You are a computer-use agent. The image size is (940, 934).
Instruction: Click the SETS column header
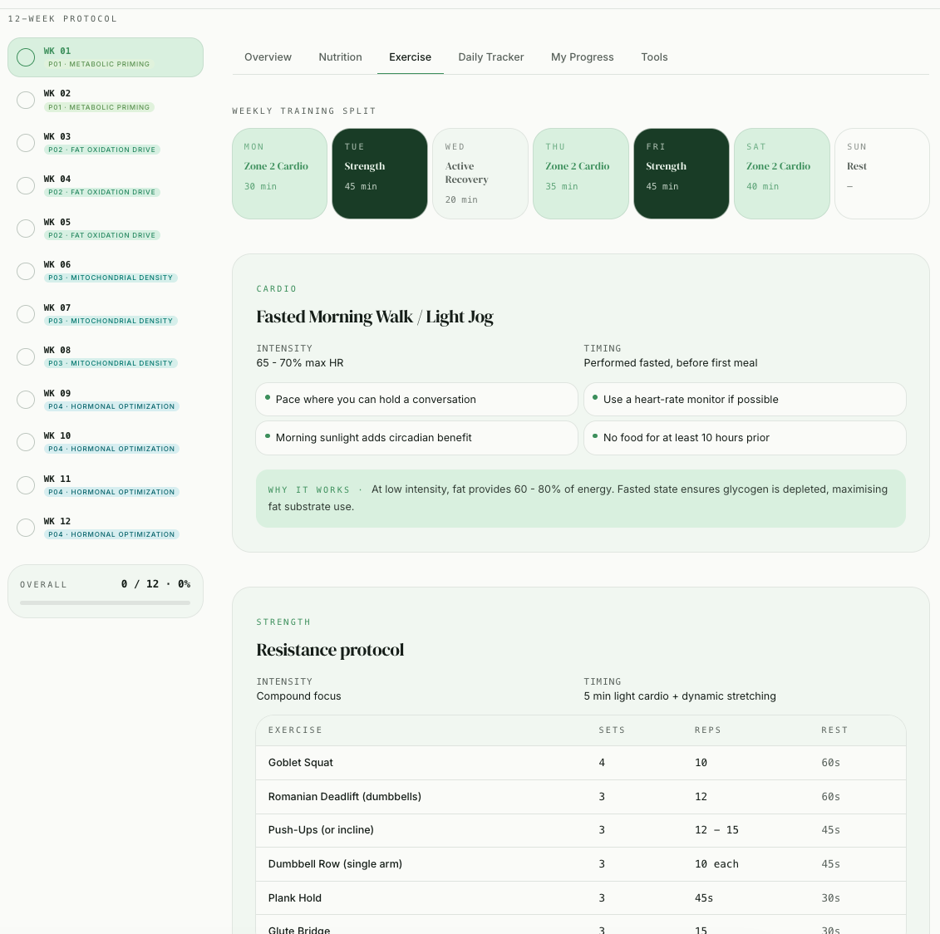[612, 730]
